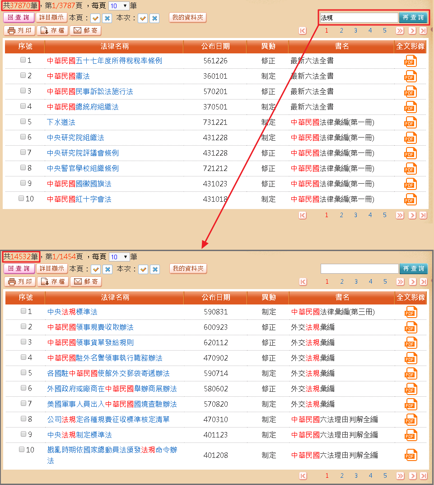Click the search field containing 法規
The height and width of the screenshot is (485, 434).
[359, 18]
